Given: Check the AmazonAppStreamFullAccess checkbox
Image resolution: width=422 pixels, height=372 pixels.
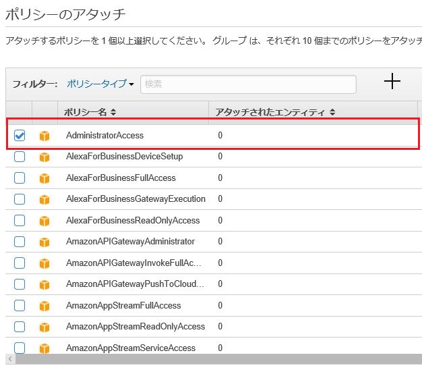Looking at the screenshot, I should pos(20,305).
